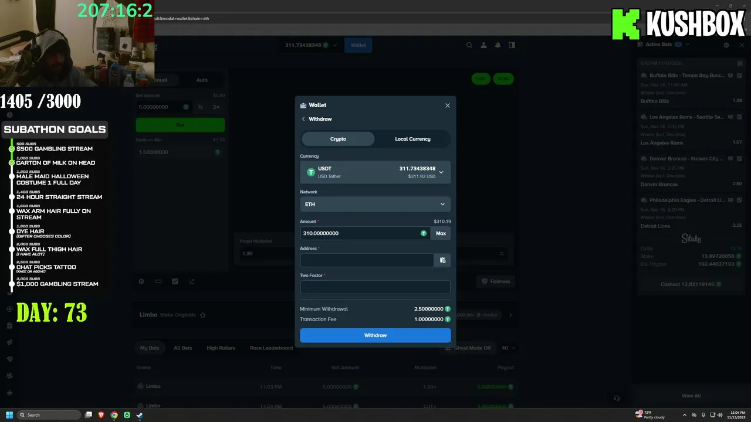Open bet slip settings gear icon
This screenshot has width=751, height=422.
coord(726,45)
